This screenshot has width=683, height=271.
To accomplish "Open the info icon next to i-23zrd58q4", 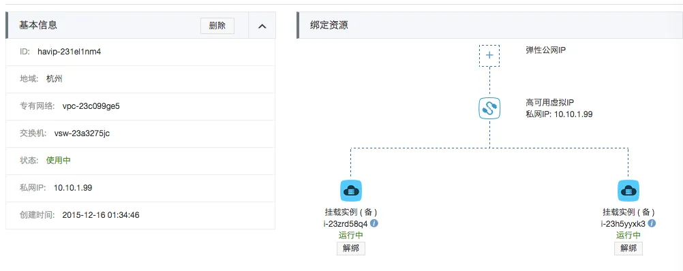I will tap(374, 223).
